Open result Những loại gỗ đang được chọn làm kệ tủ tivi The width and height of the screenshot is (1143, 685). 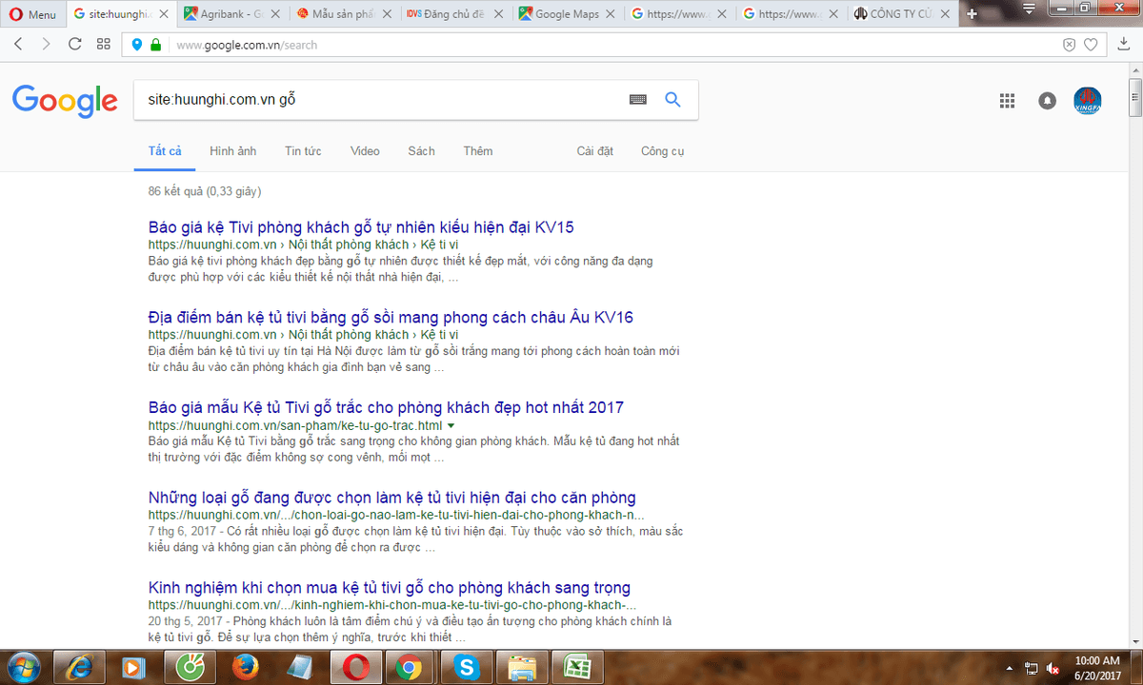(x=392, y=498)
